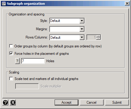Click the holes help question button
131x109 pixels.
click(17, 61)
